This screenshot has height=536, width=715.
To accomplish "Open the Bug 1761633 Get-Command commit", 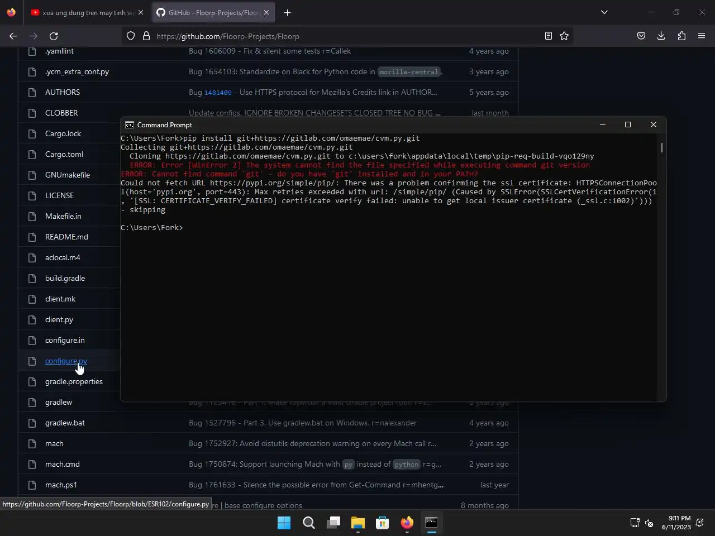I will [316, 485].
